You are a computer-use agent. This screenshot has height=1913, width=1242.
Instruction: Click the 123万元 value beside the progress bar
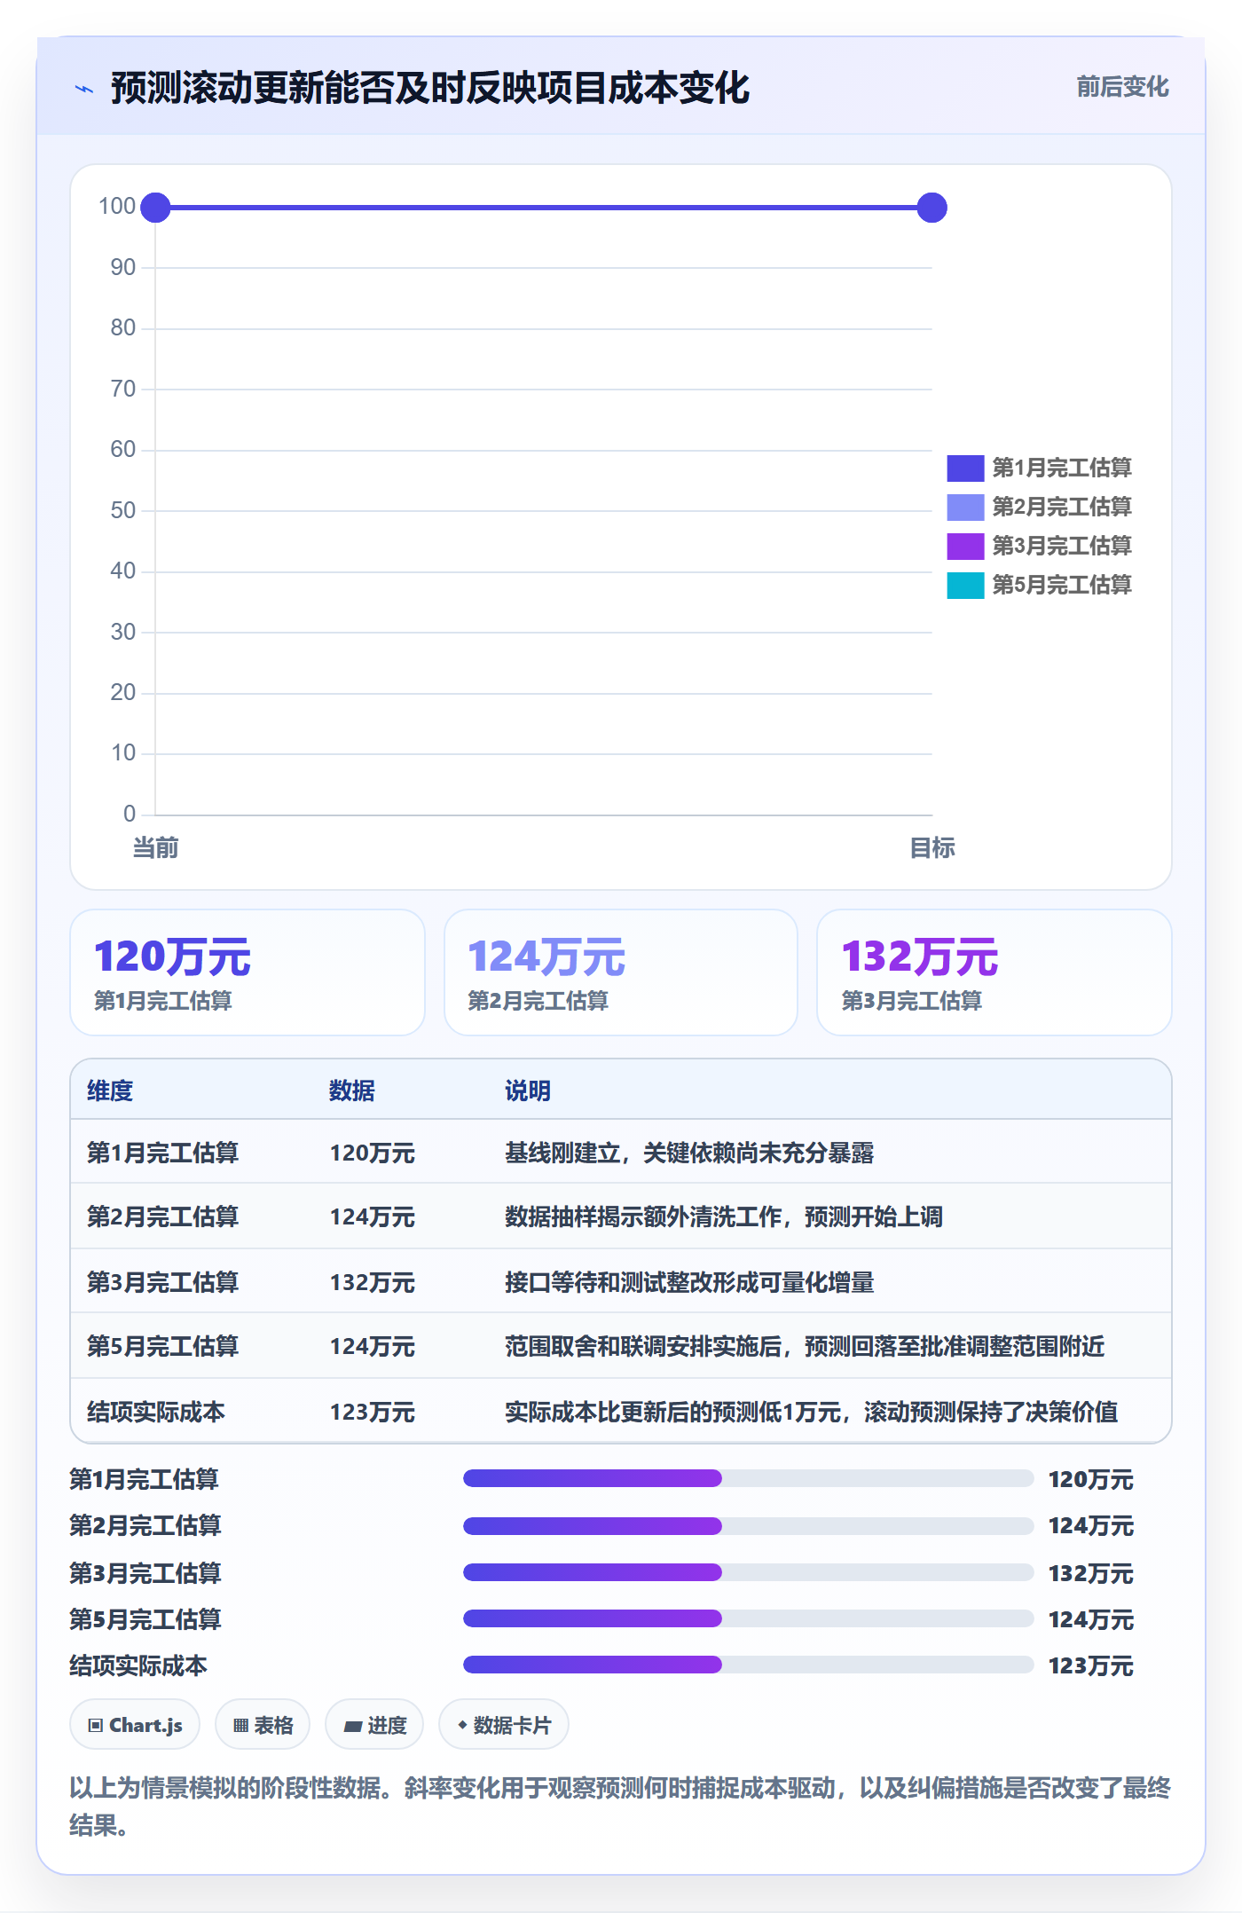coord(1091,1665)
